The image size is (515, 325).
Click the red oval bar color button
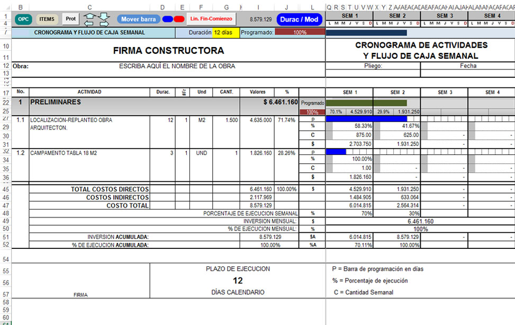(179, 19)
